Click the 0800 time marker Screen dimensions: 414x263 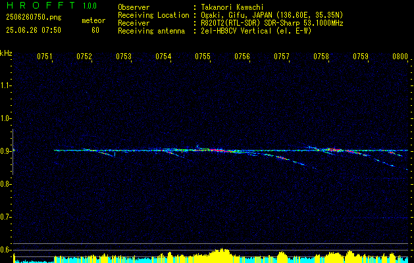pyautogui.click(x=400, y=57)
